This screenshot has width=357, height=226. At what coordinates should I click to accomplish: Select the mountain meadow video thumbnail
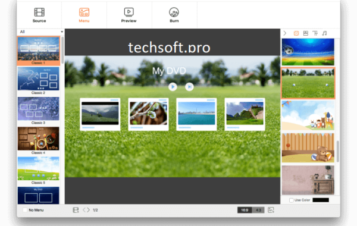coord(100,114)
